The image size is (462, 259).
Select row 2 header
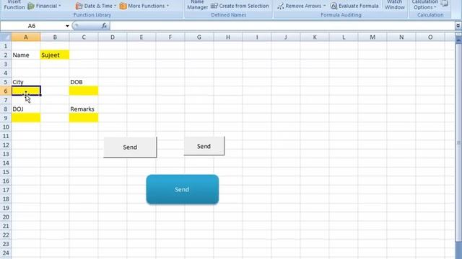[6, 55]
